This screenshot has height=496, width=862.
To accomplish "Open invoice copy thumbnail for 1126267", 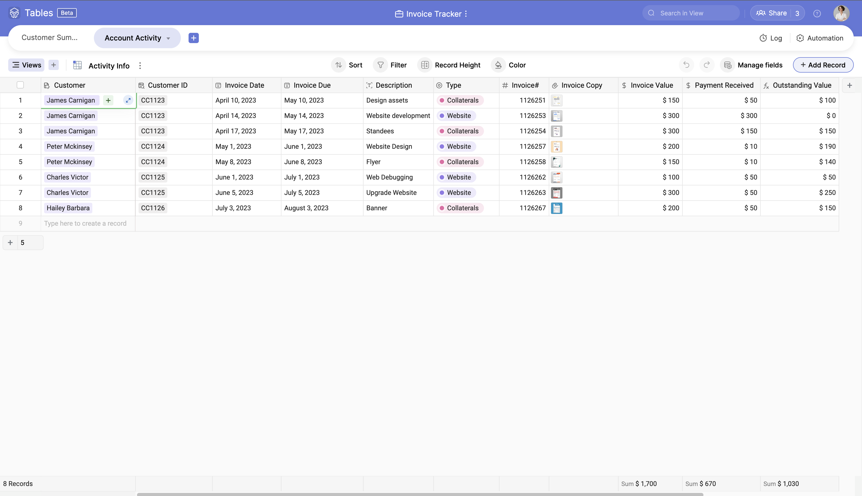I will tap(556, 208).
